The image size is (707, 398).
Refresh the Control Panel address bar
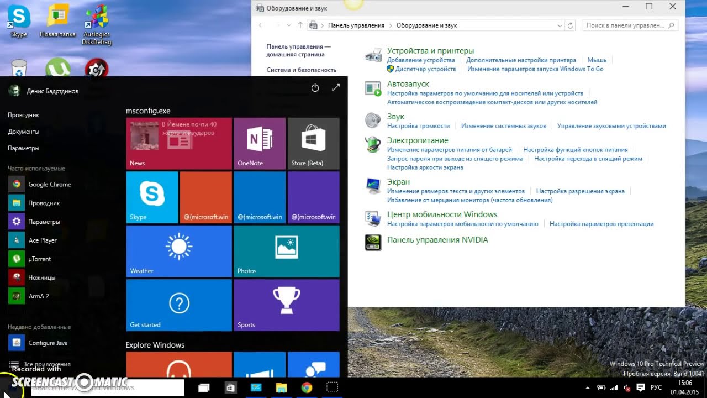point(571,25)
